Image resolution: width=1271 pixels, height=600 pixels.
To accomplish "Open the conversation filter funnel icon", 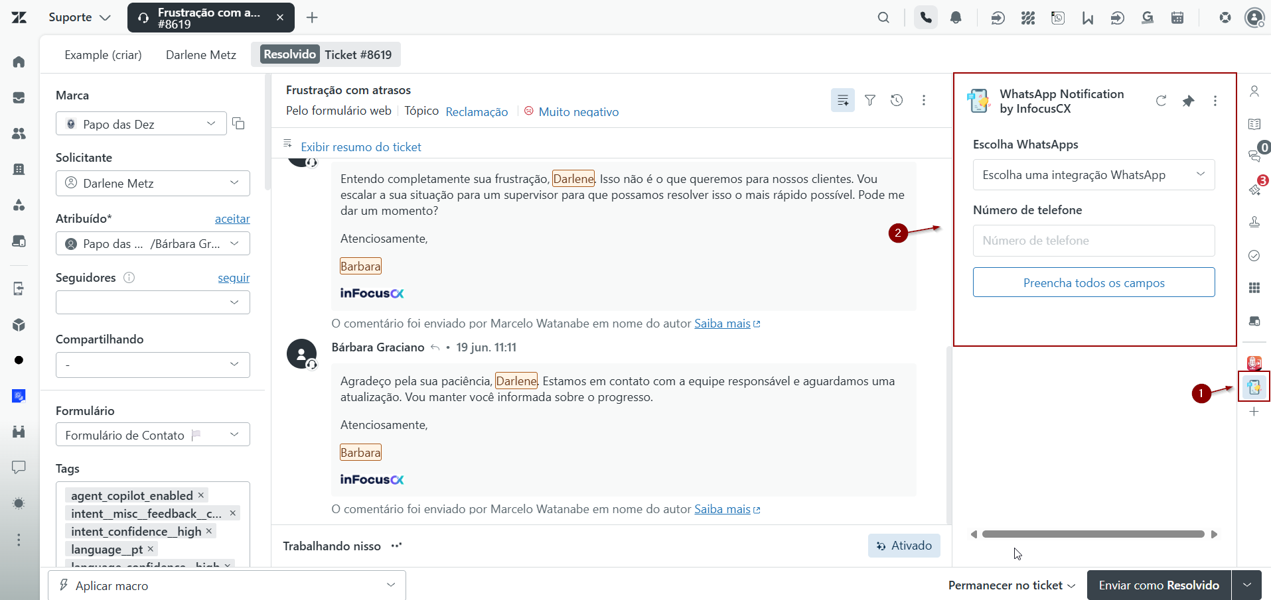I will [870, 100].
